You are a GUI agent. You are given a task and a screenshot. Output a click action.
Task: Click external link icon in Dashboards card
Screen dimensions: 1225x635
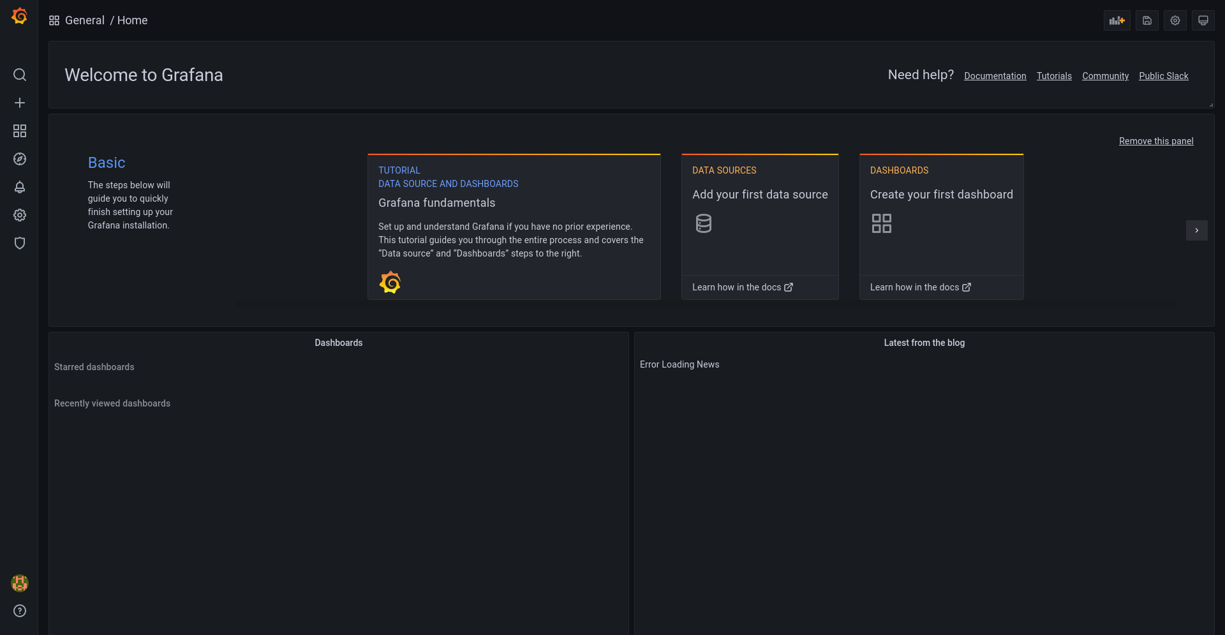pyautogui.click(x=967, y=287)
